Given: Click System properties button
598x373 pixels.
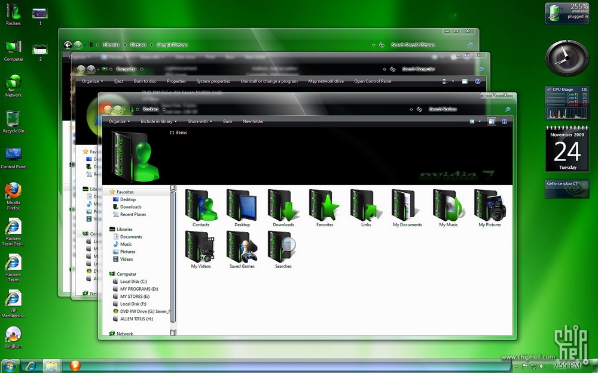Looking at the screenshot, I should 213,81.
